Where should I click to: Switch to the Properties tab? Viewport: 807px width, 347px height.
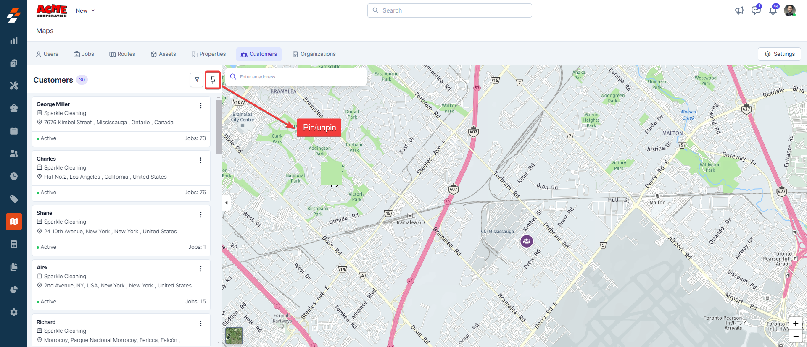pos(208,54)
